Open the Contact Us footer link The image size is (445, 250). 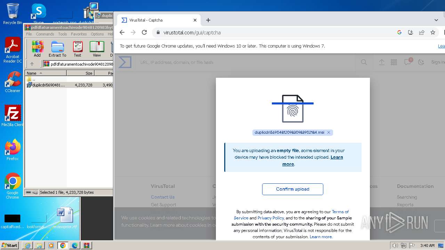click(163, 197)
